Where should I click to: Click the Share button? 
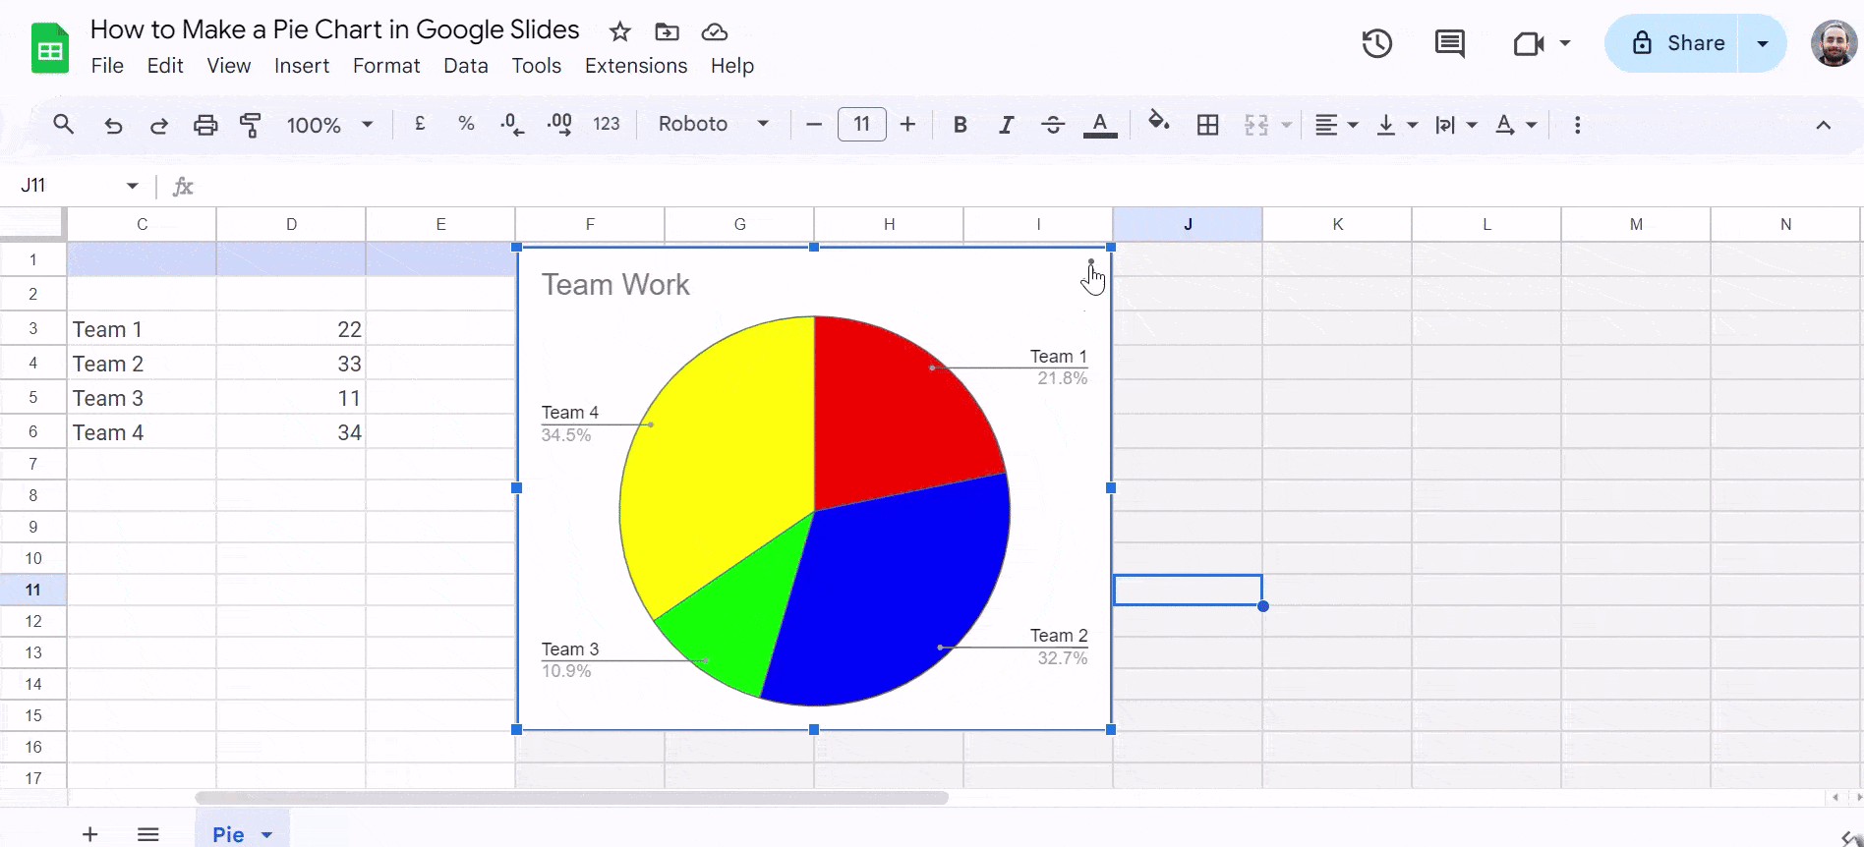pyautogui.click(x=1671, y=43)
